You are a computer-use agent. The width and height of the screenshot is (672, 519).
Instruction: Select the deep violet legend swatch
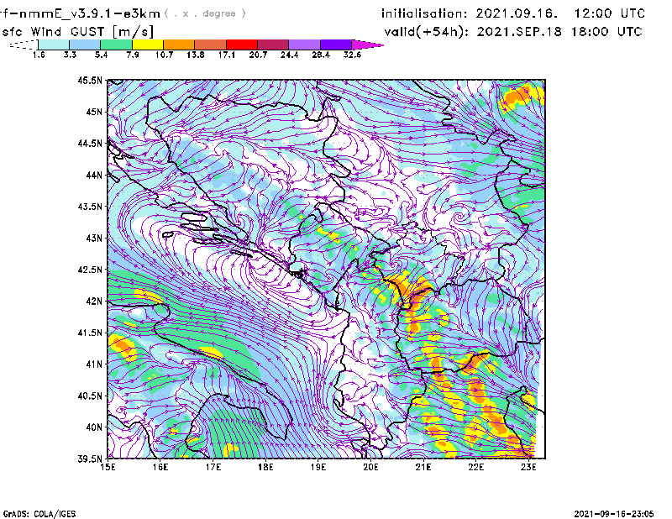[335, 45]
